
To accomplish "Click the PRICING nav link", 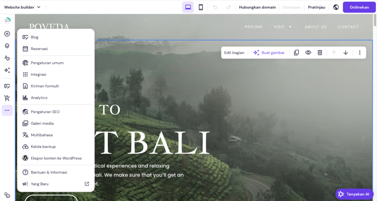I will coord(253,27).
